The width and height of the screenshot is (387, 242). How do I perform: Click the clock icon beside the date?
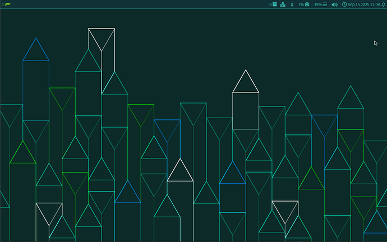[x=344, y=4]
